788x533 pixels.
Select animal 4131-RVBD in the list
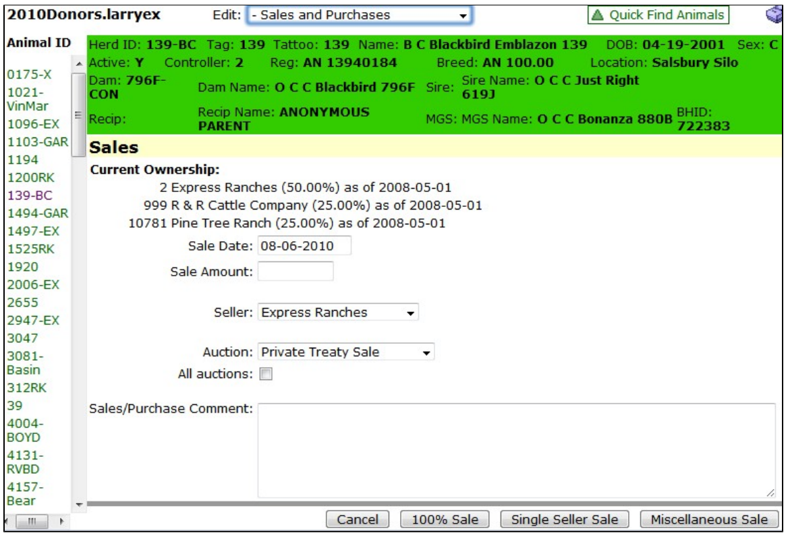click(x=25, y=462)
